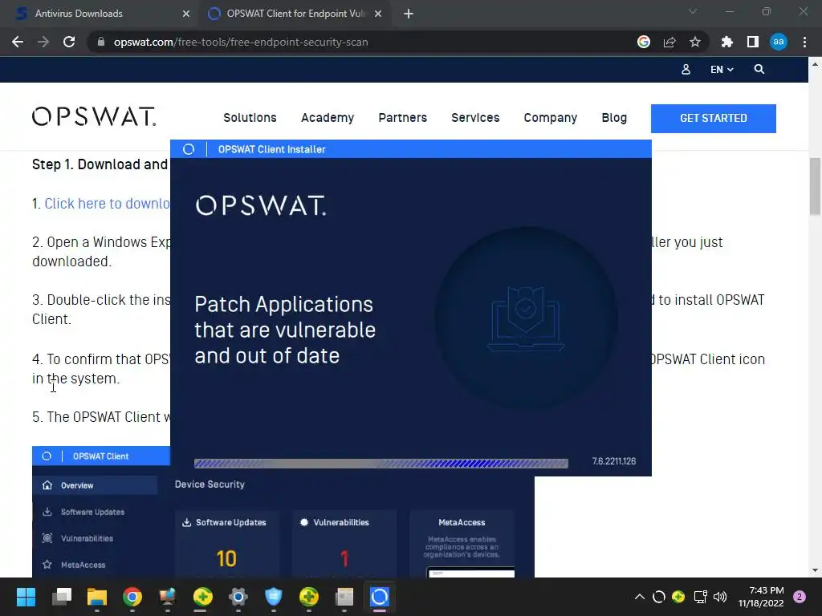The height and width of the screenshot is (616, 822).
Task: Bookmark this page with star icon
Action: click(x=695, y=42)
